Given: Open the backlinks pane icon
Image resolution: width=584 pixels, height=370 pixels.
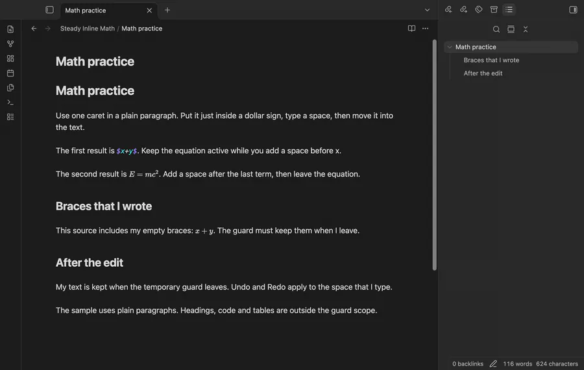Looking at the screenshot, I should coord(448,10).
